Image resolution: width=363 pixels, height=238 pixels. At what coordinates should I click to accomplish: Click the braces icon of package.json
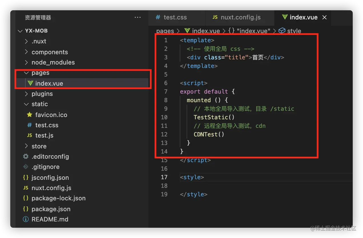(x=26, y=209)
